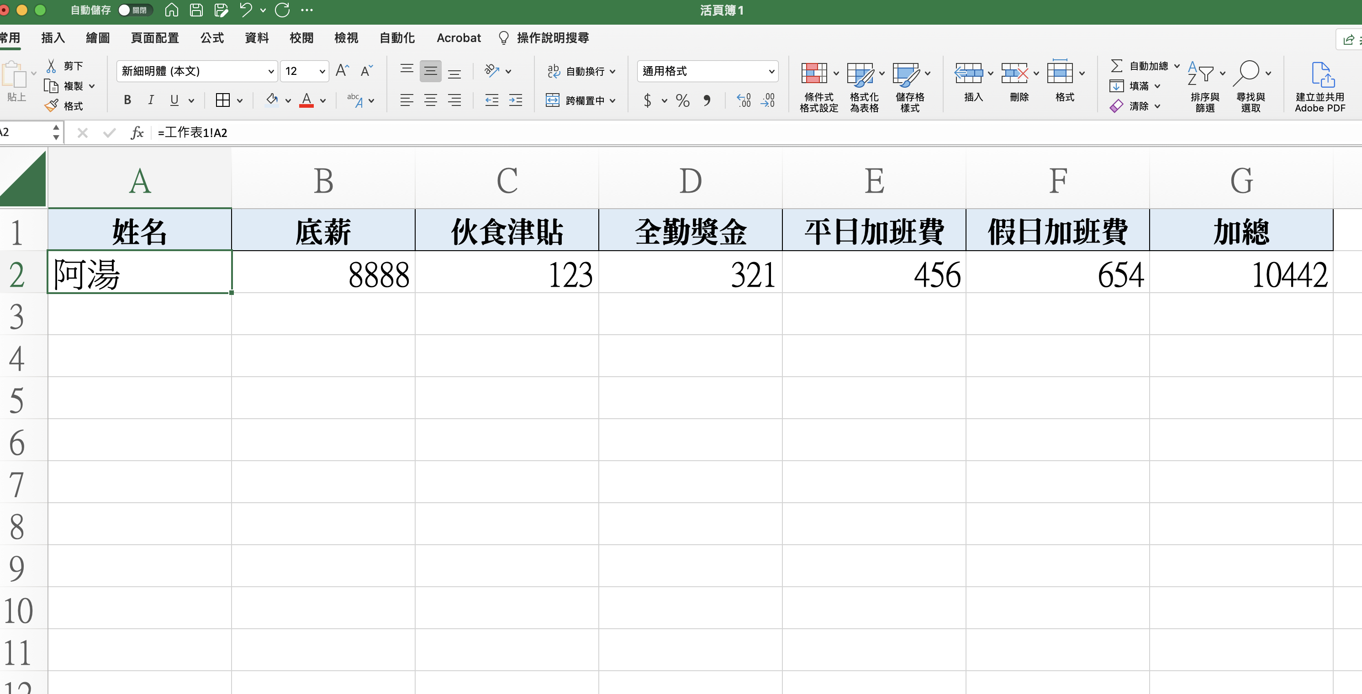Toggle Italic formatting
The height and width of the screenshot is (694, 1362).
coord(151,100)
